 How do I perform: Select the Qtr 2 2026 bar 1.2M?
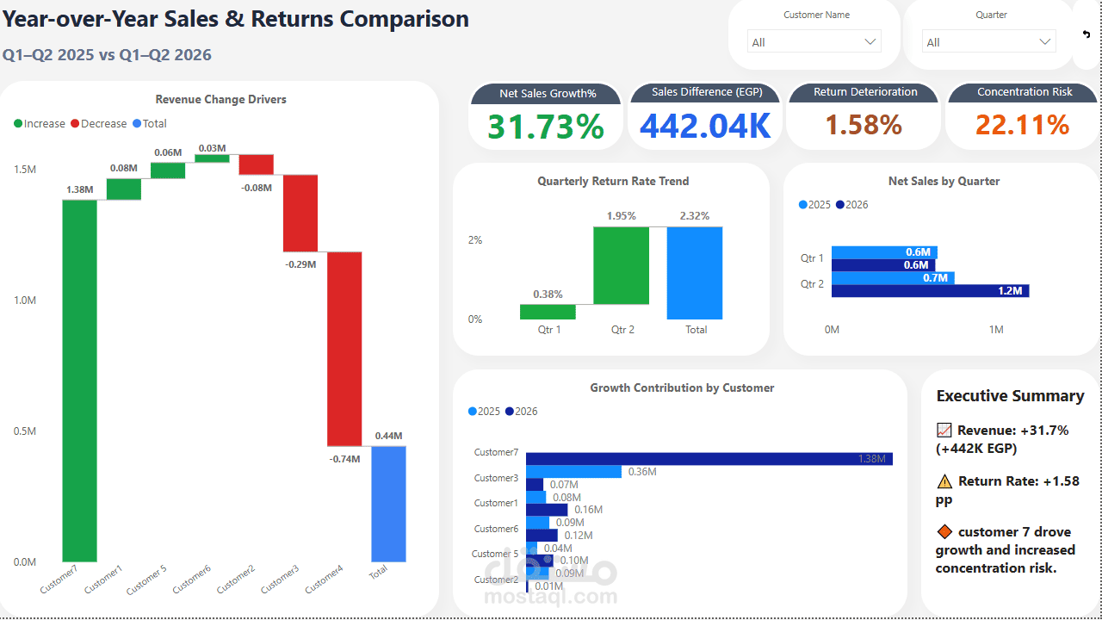931,291
